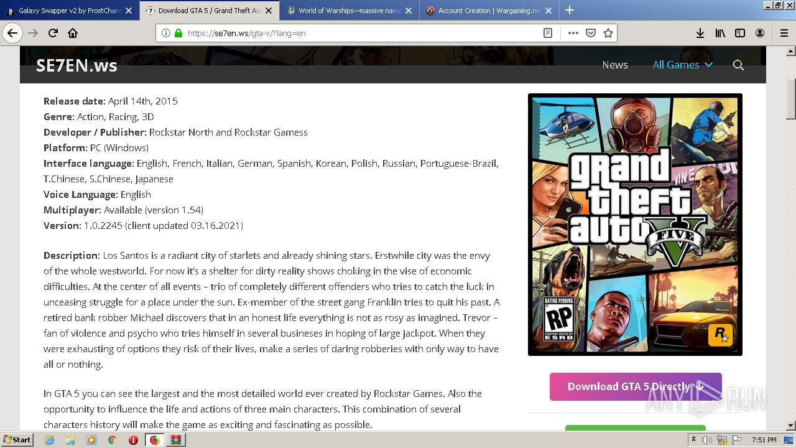Open the WinRAR taskbar button
Screen dimensions: 796x448
[175, 440]
